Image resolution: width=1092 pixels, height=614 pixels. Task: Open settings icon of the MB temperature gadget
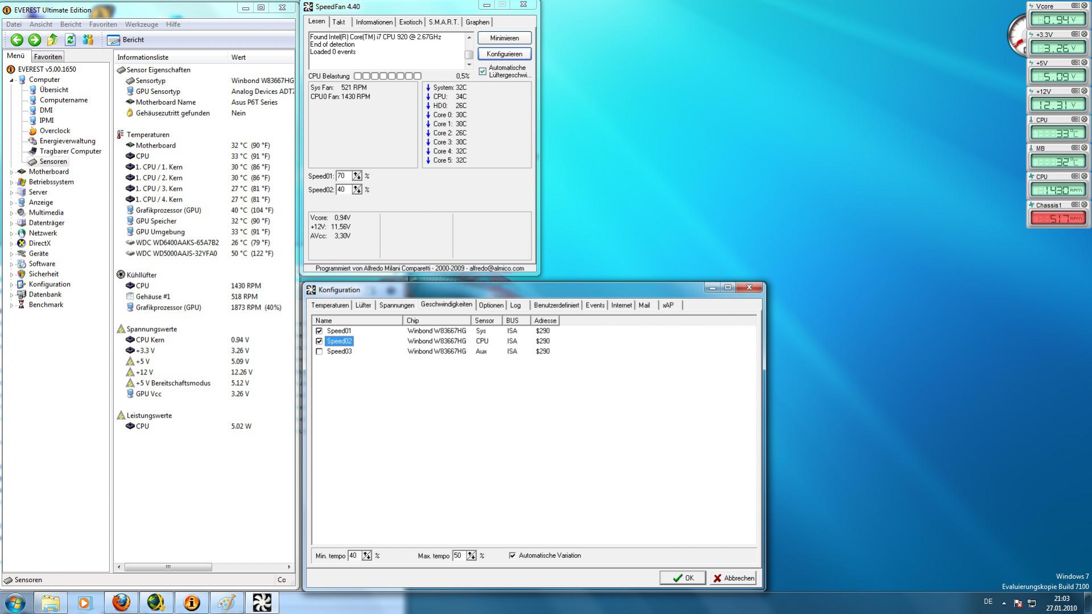point(1075,148)
